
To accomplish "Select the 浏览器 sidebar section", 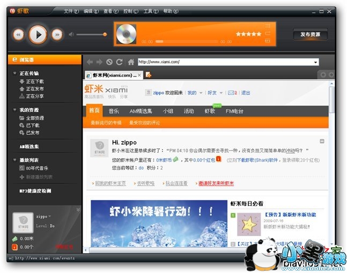I will (45, 59).
